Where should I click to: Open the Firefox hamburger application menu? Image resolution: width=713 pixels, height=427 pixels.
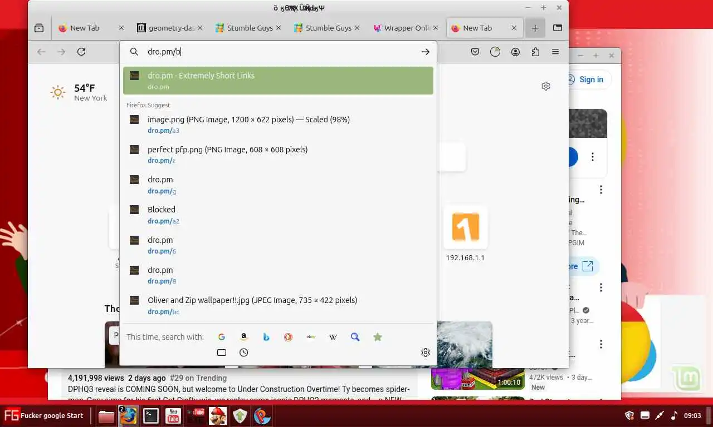(x=555, y=52)
